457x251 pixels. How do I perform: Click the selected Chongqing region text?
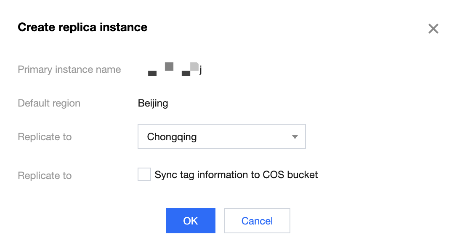click(172, 137)
